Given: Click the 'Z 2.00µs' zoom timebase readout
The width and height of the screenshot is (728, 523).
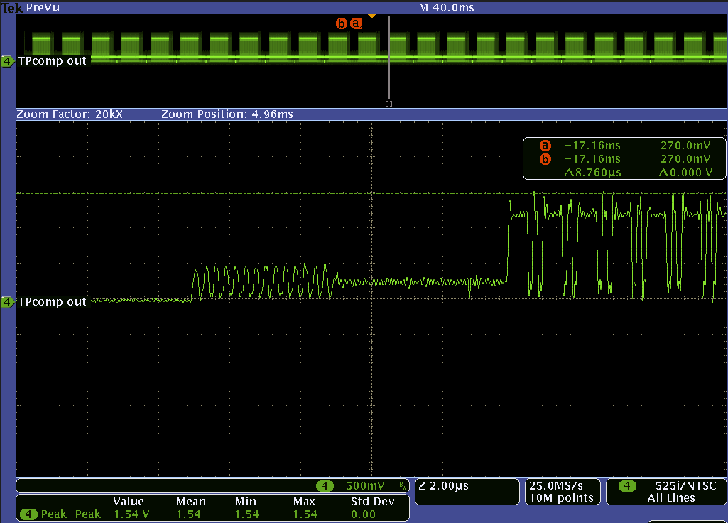Looking at the screenshot, I should [444, 486].
